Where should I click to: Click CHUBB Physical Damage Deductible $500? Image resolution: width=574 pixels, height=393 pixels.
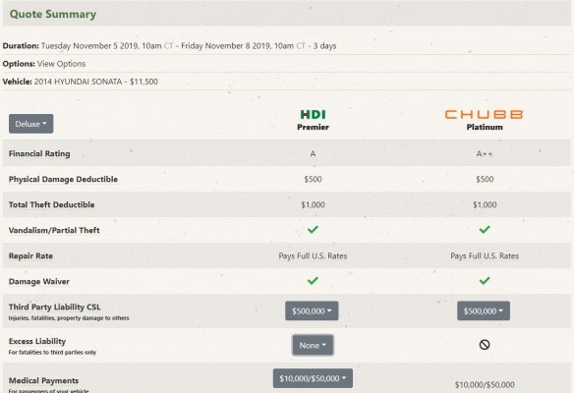[x=485, y=179]
